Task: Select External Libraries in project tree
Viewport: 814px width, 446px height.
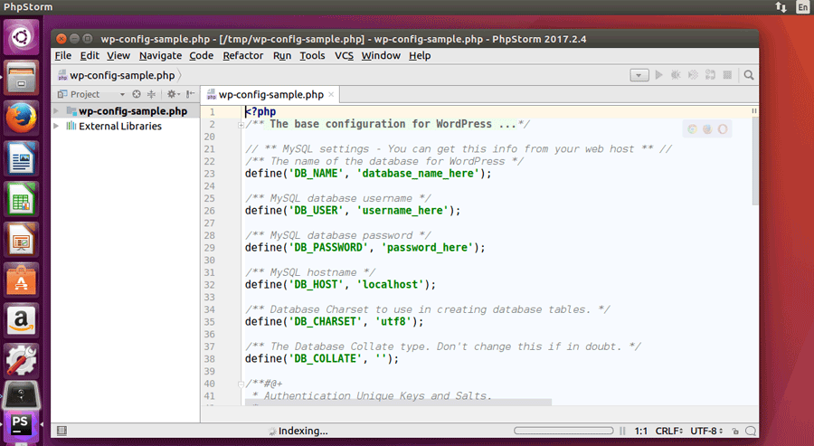Action: [x=120, y=126]
